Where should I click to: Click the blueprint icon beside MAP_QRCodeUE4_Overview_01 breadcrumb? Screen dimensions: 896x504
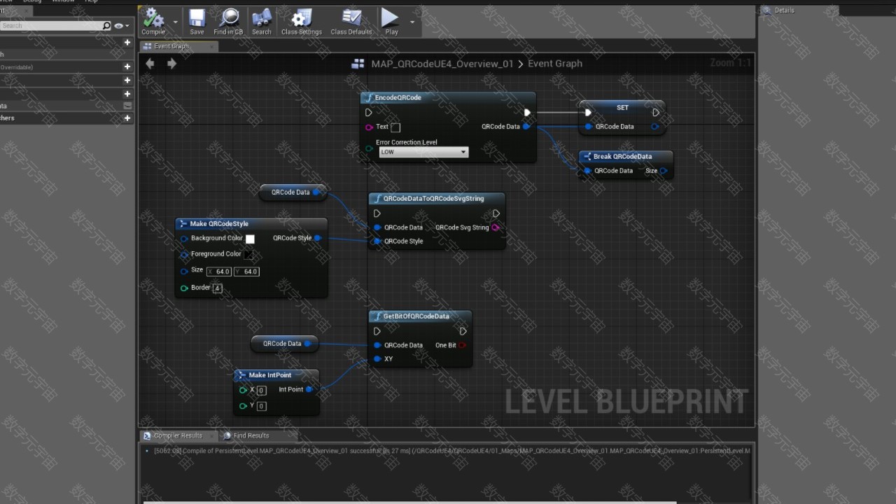tap(358, 64)
